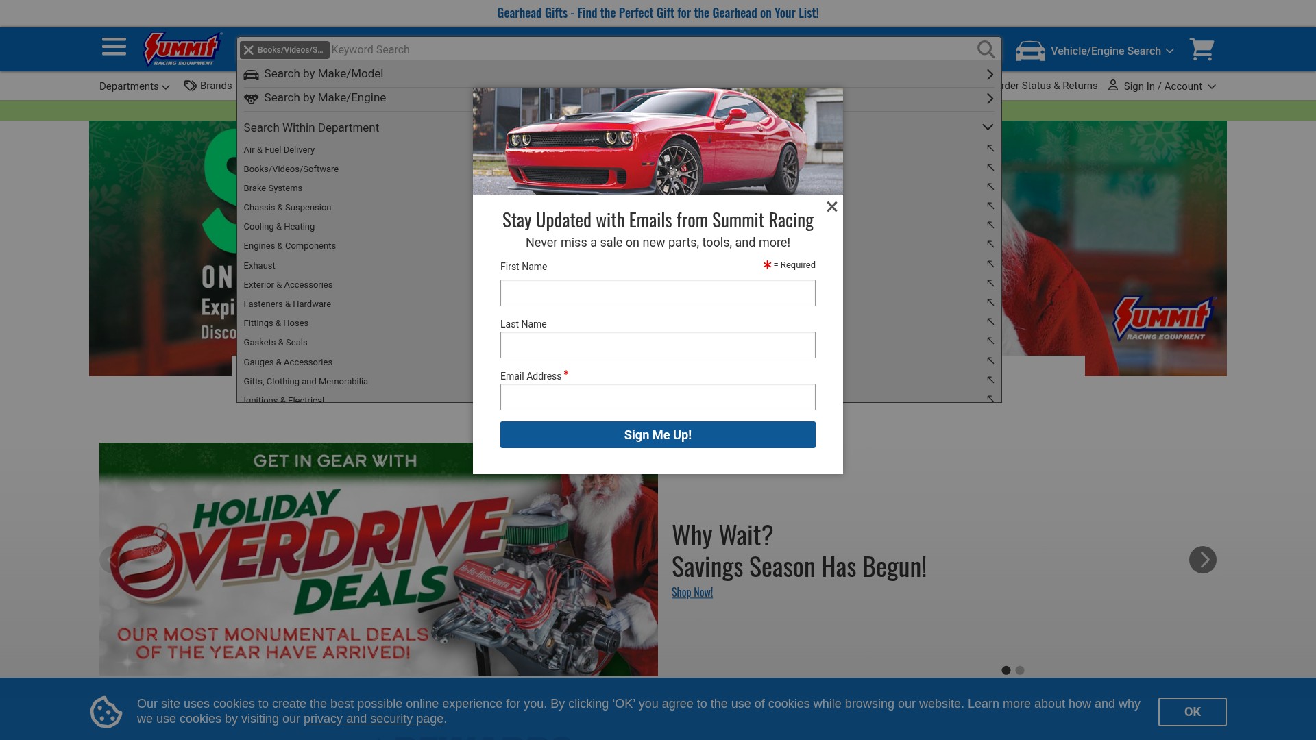Remove the Books/Videos/S... search filter chip
The image size is (1316, 740).
pyautogui.click(x=249, y=50)
